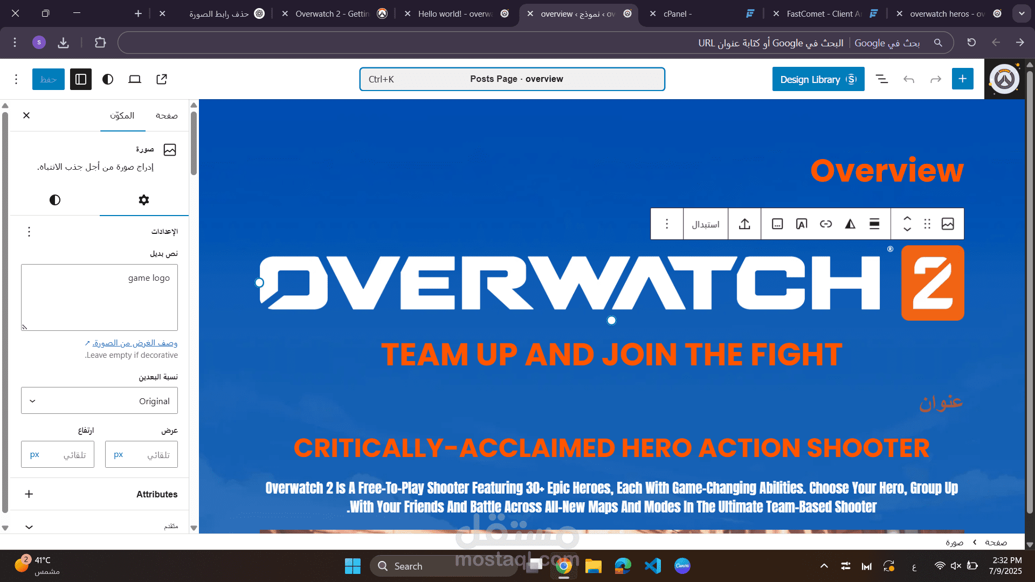Undo the last editor change
Image resolution: width=1035 pixels, height=582 pixels.
tap(909, 79)
